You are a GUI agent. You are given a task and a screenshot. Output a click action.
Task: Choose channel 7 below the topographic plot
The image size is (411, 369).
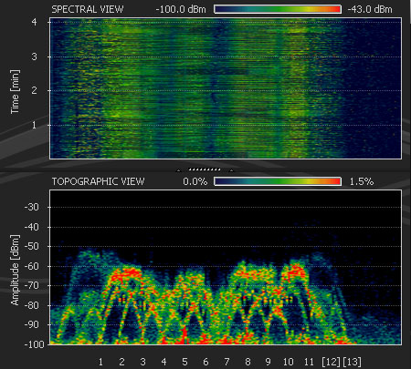click(x=227, y=362)
